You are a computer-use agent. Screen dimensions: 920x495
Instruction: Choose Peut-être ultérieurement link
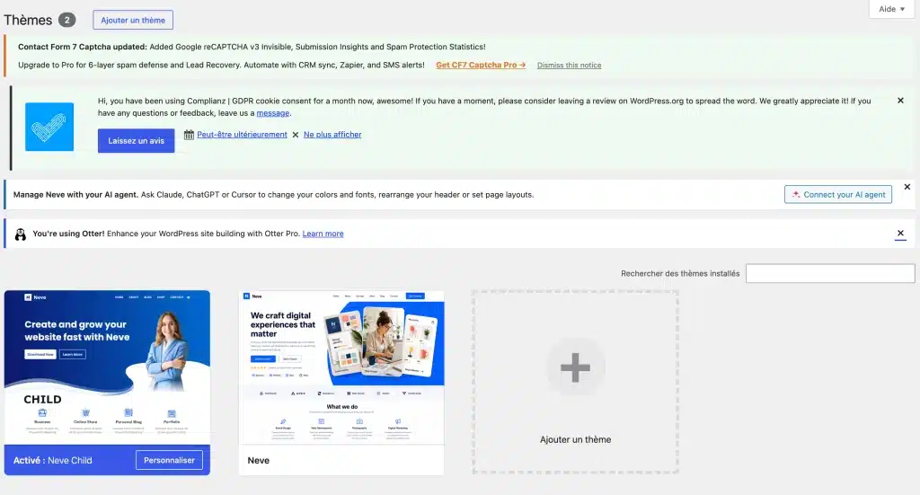tap(242, 135)
